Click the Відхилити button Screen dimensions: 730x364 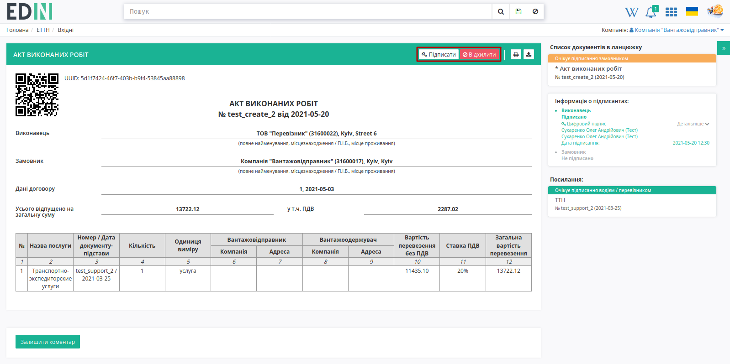click(x=479, y=54)
